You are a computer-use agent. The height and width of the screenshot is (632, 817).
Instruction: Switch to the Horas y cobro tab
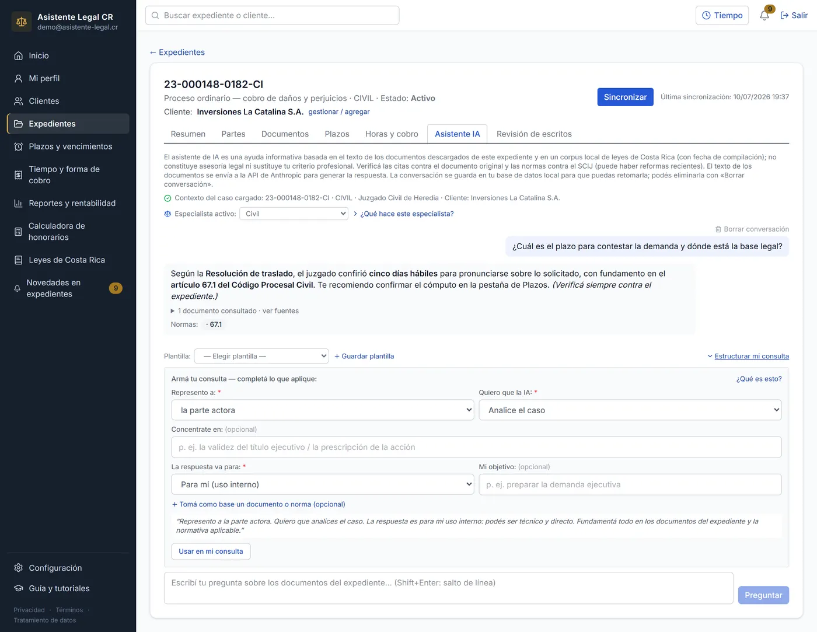point(392,134)
